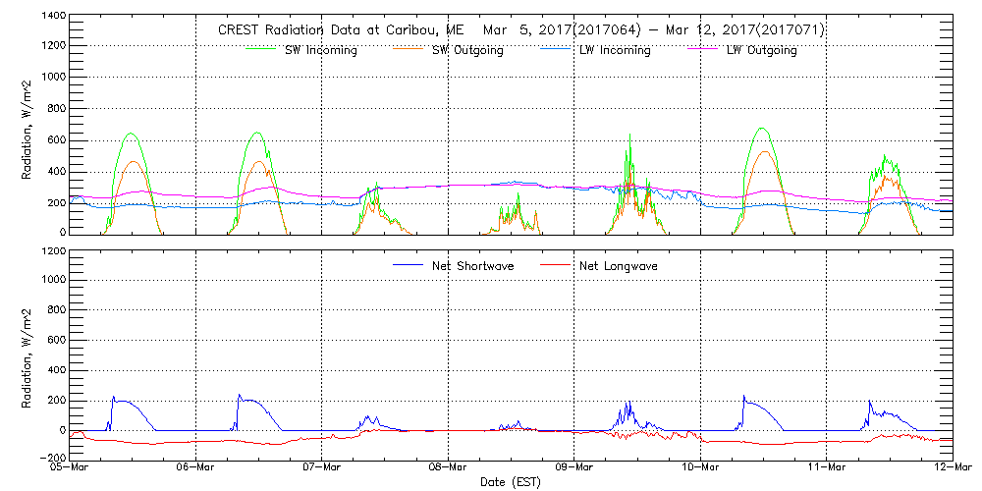This screenshot has width=982, height=491.
Task: Click the Date (EST) axis title
Action: 511,482
